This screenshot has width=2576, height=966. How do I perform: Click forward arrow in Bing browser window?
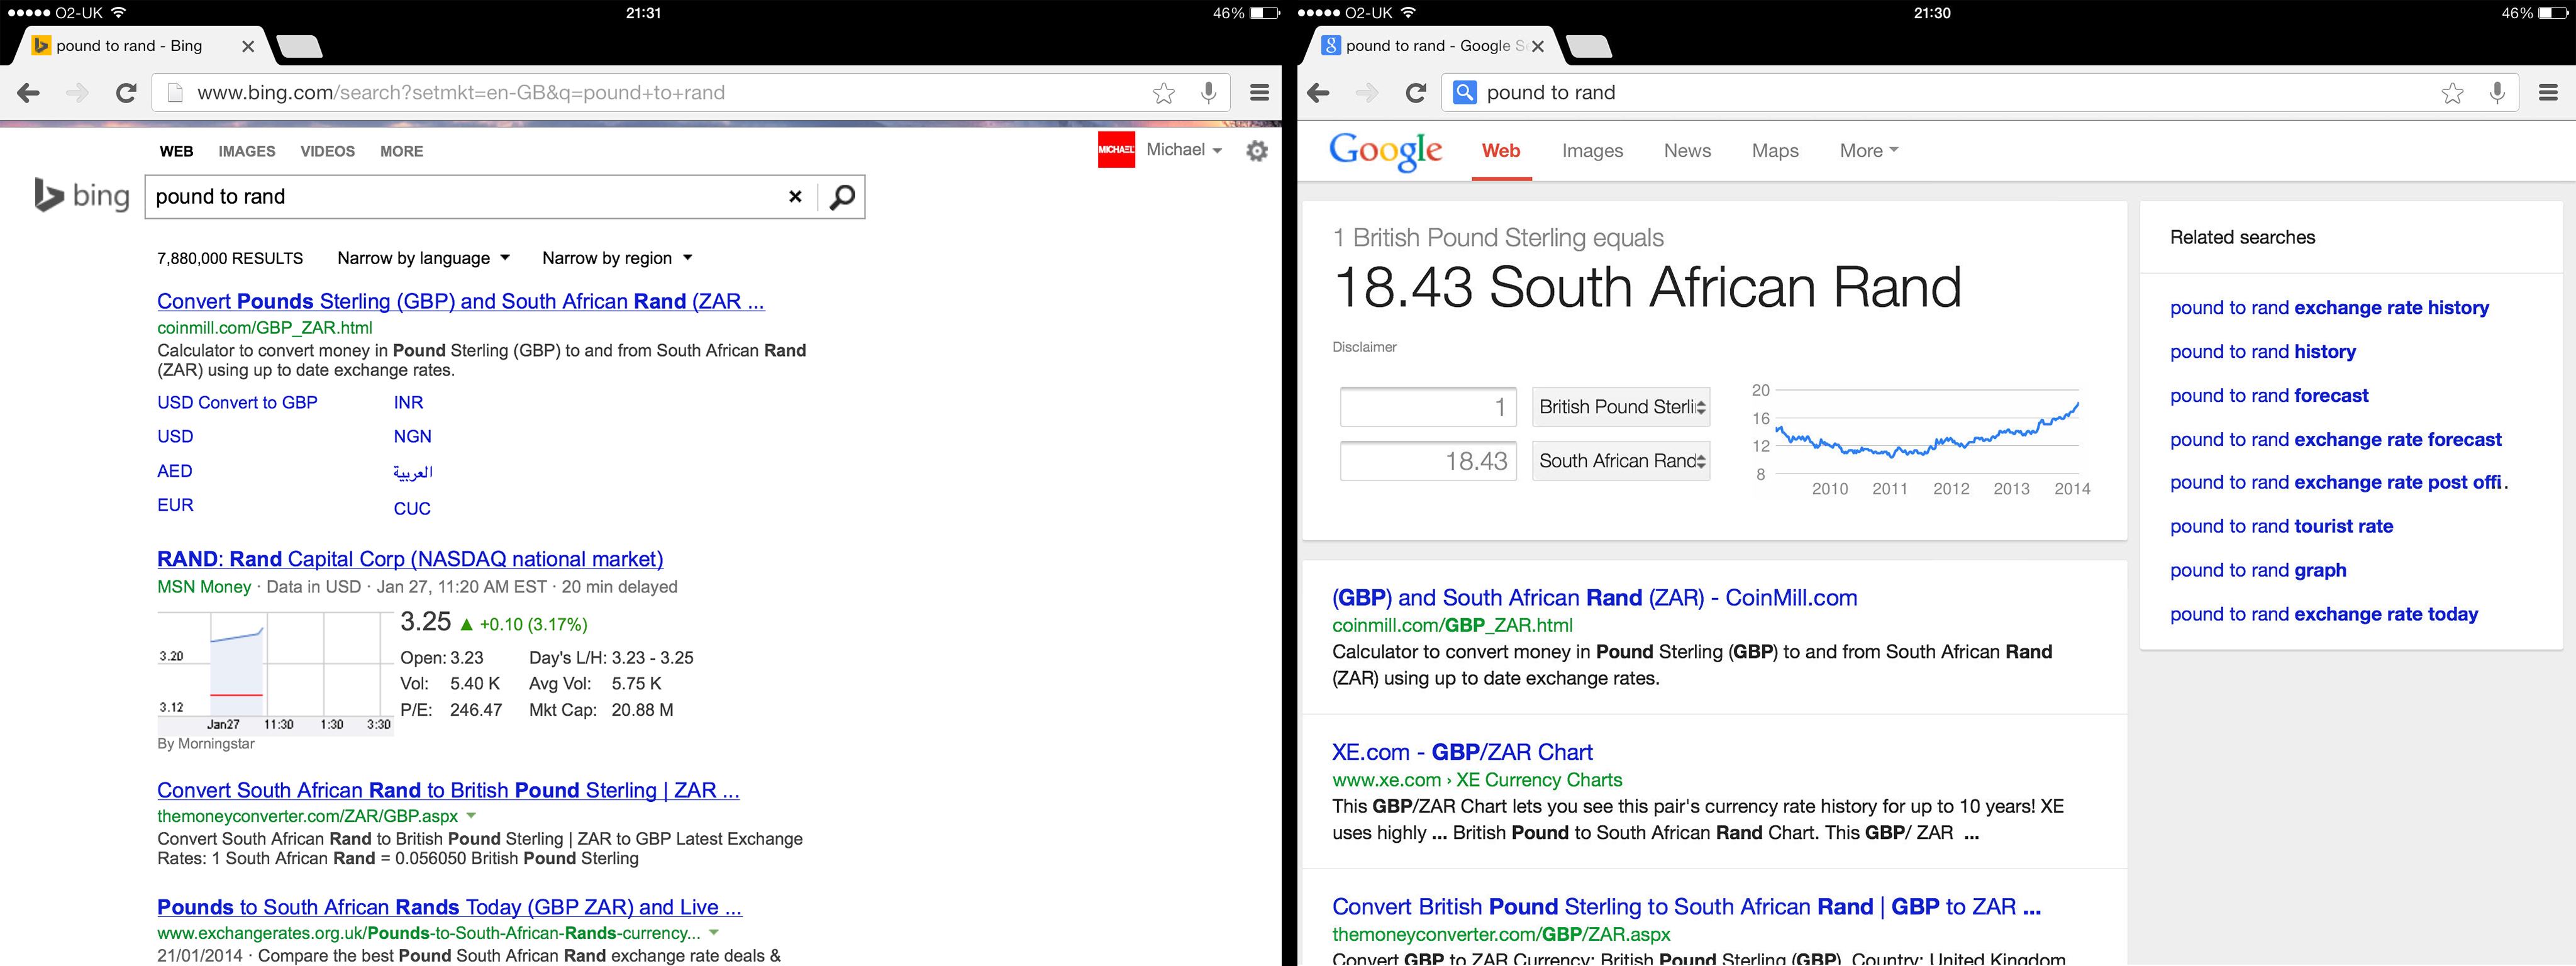[77, 93]
